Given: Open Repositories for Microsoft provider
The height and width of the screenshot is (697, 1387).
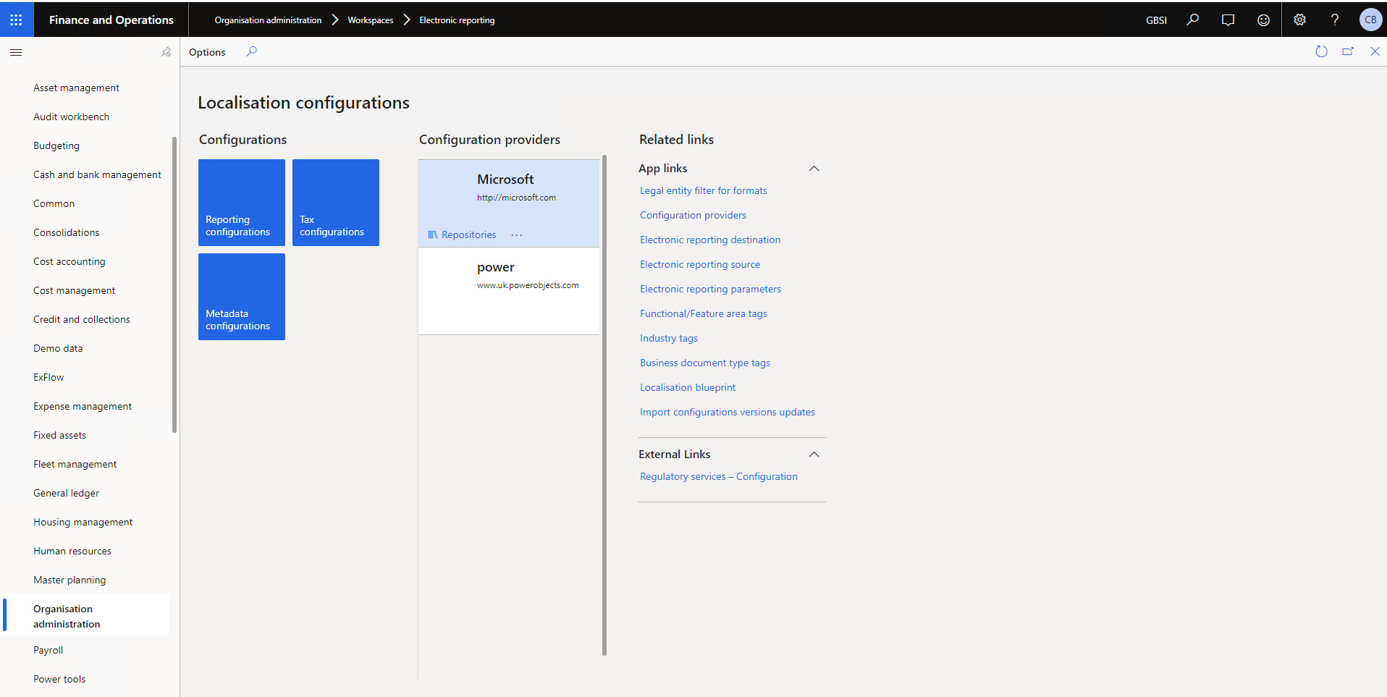Looking at the screenshot, I should tap(462, 235).
